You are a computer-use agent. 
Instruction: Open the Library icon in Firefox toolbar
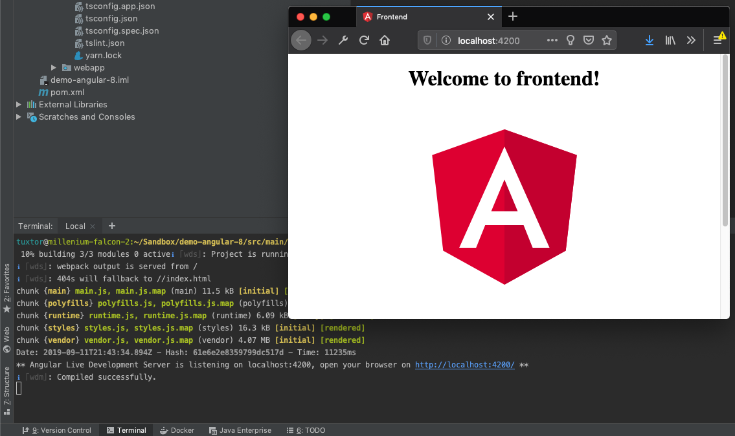click(670, 40)
